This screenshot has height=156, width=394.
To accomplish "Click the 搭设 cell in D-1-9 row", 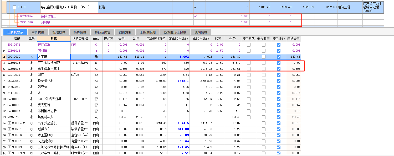I will coord(114,7).
